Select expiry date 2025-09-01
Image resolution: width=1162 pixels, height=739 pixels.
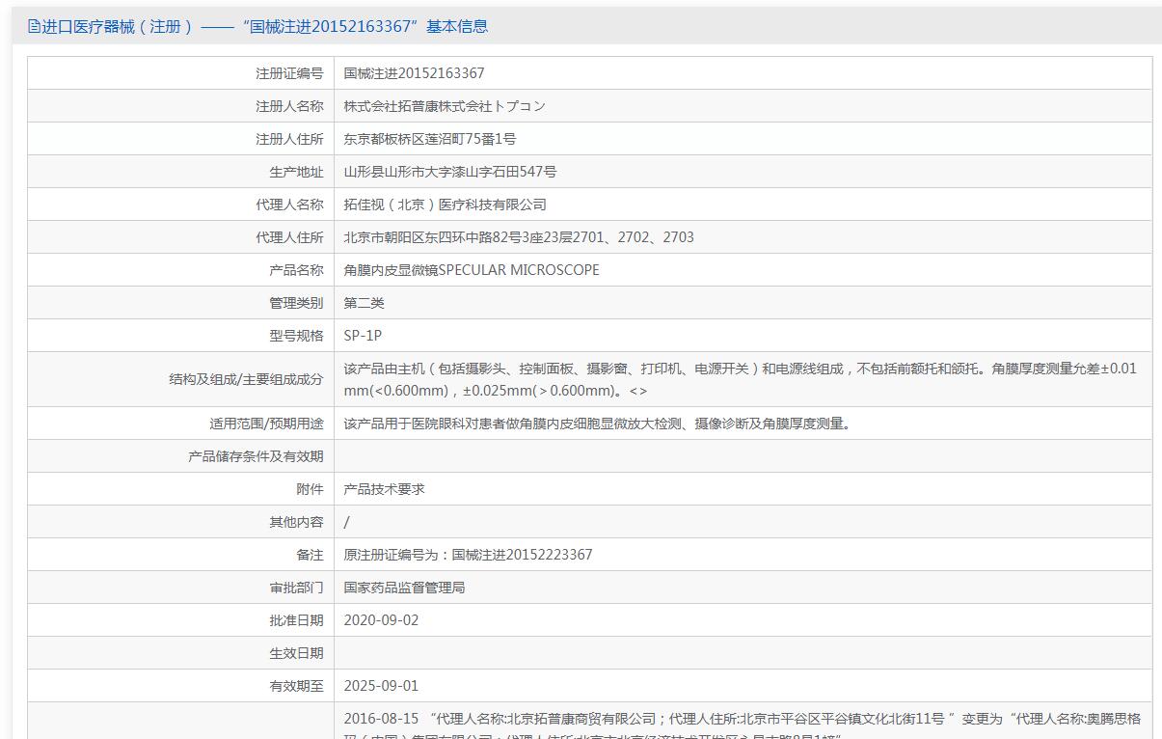point(381,686)
